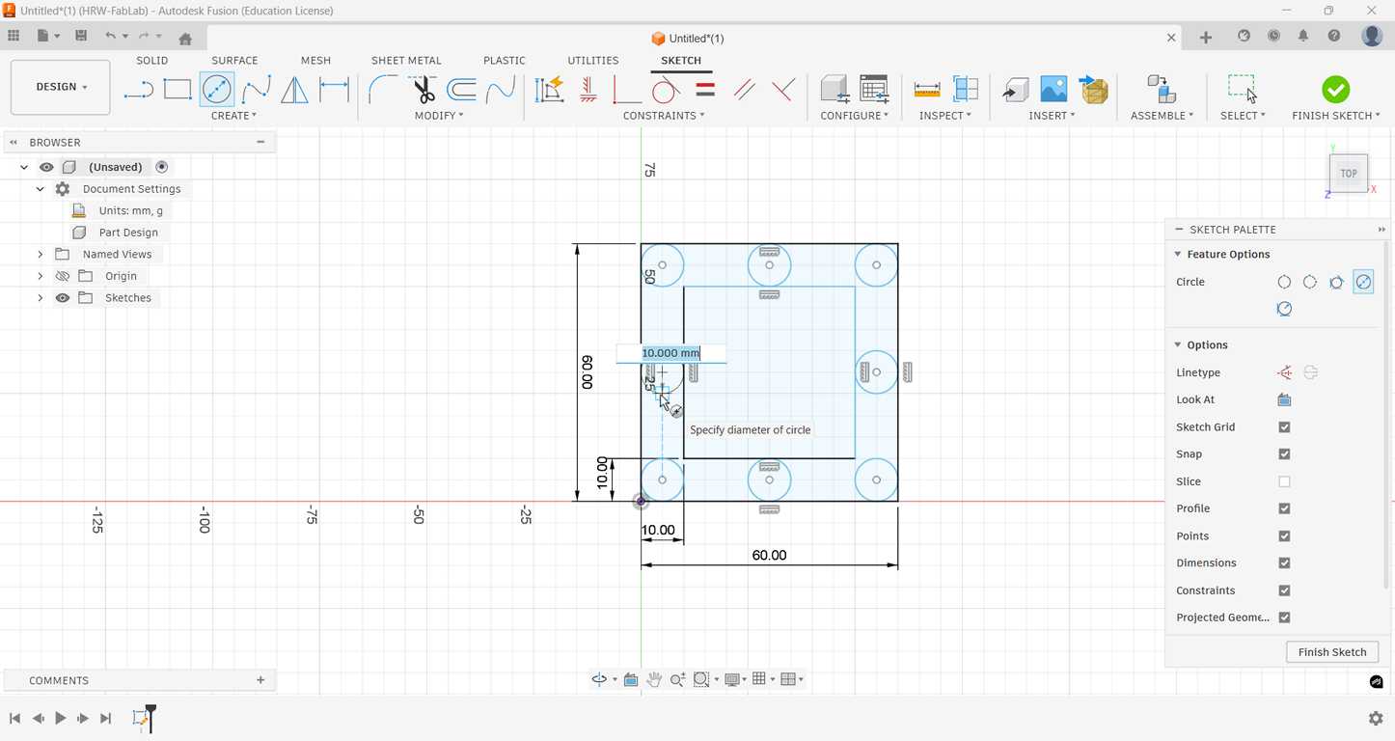Apply the Tangent constraint
Screen dimensions: 1395x741
pyautogui.click(x=666, y=90)
